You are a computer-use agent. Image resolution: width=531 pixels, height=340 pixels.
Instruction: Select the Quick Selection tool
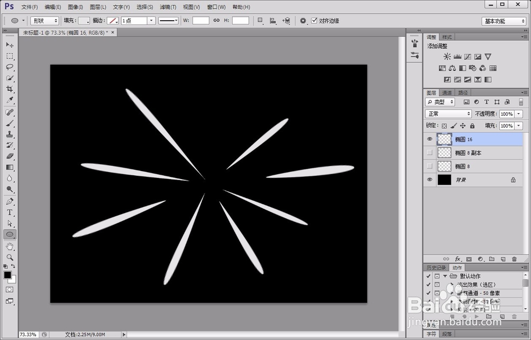[10, 78]
